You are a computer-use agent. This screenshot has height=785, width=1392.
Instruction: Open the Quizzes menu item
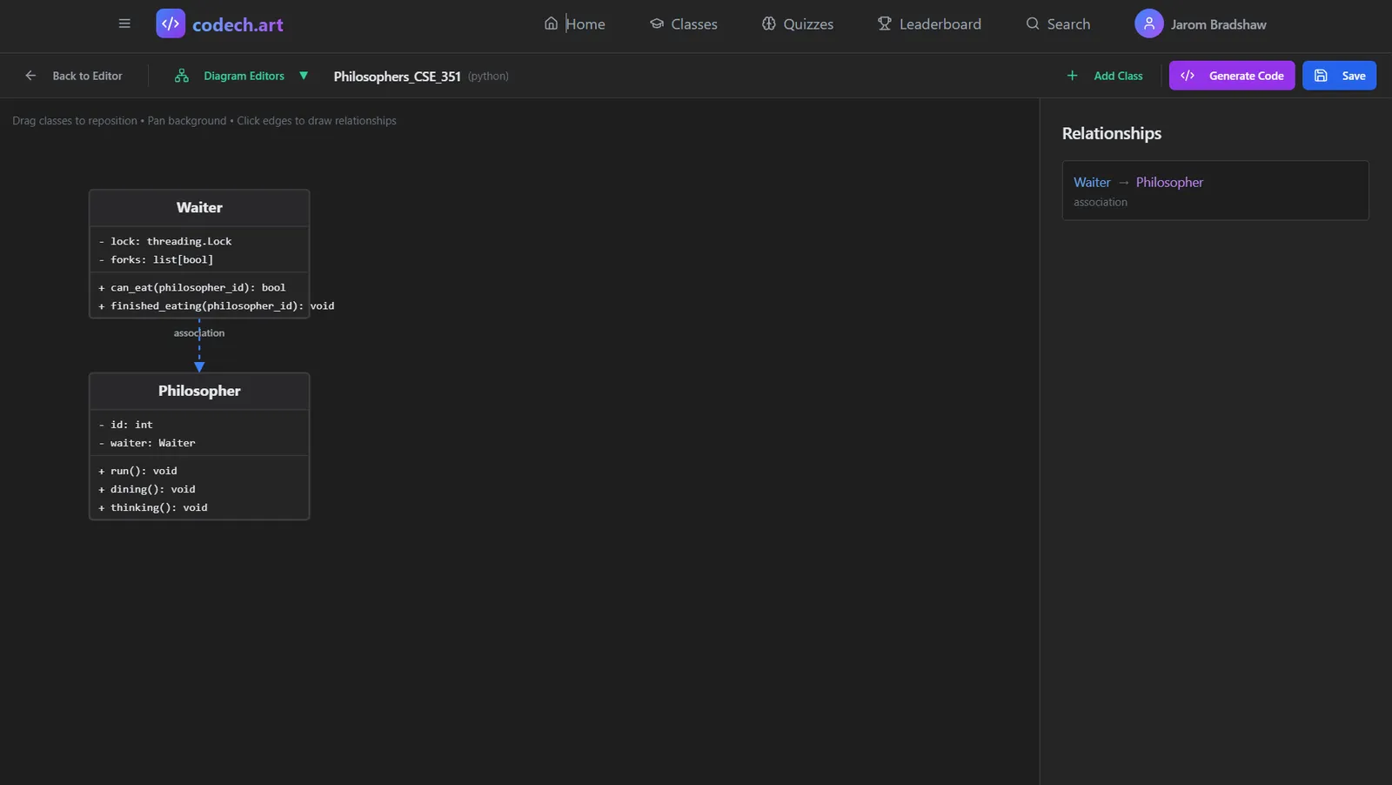798,23
